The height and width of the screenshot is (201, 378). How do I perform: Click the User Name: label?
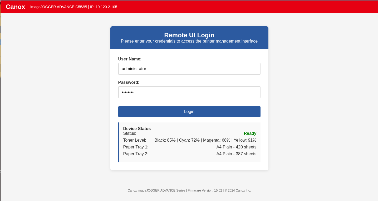pos(130,59)
